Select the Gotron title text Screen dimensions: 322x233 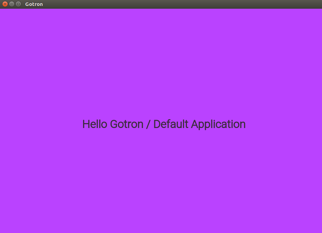pos(34,4)
